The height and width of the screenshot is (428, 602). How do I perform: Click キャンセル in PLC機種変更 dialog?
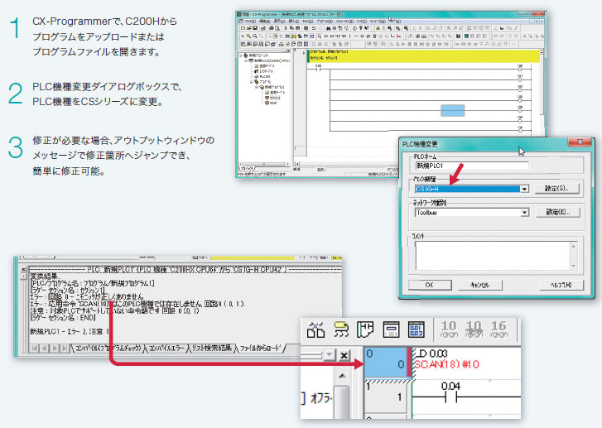pyautogui.click(x=479, y=285)
